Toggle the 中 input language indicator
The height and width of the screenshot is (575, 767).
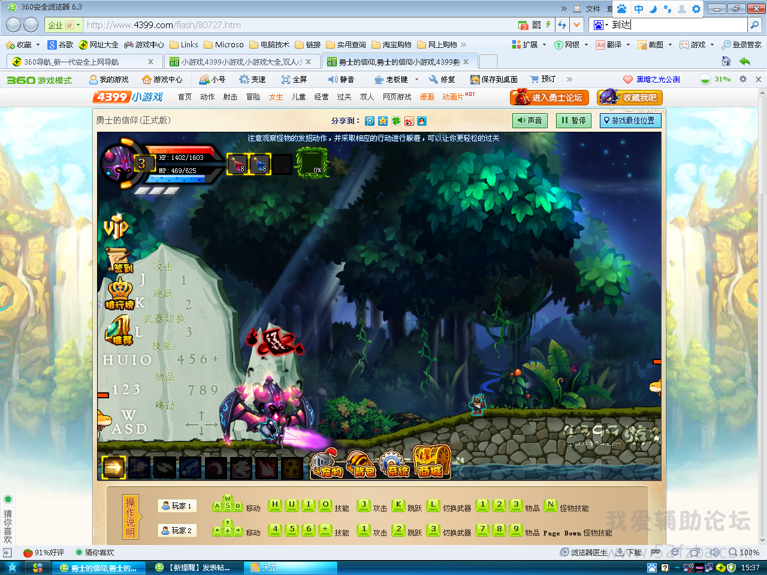coord(639,9)
